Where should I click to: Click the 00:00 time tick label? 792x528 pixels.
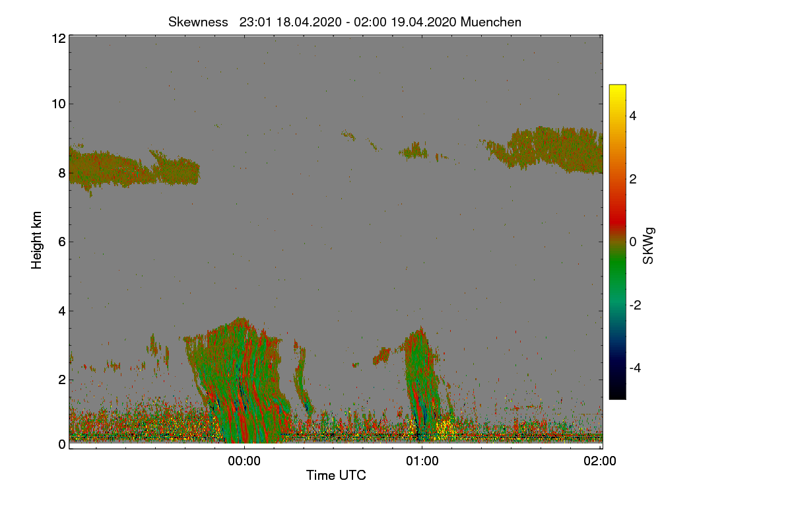(244, 462)
